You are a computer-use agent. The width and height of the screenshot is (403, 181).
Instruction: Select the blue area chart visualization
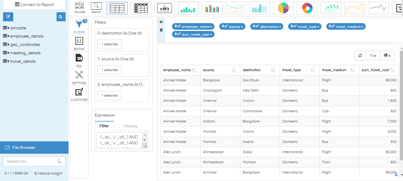click(260, 8)
